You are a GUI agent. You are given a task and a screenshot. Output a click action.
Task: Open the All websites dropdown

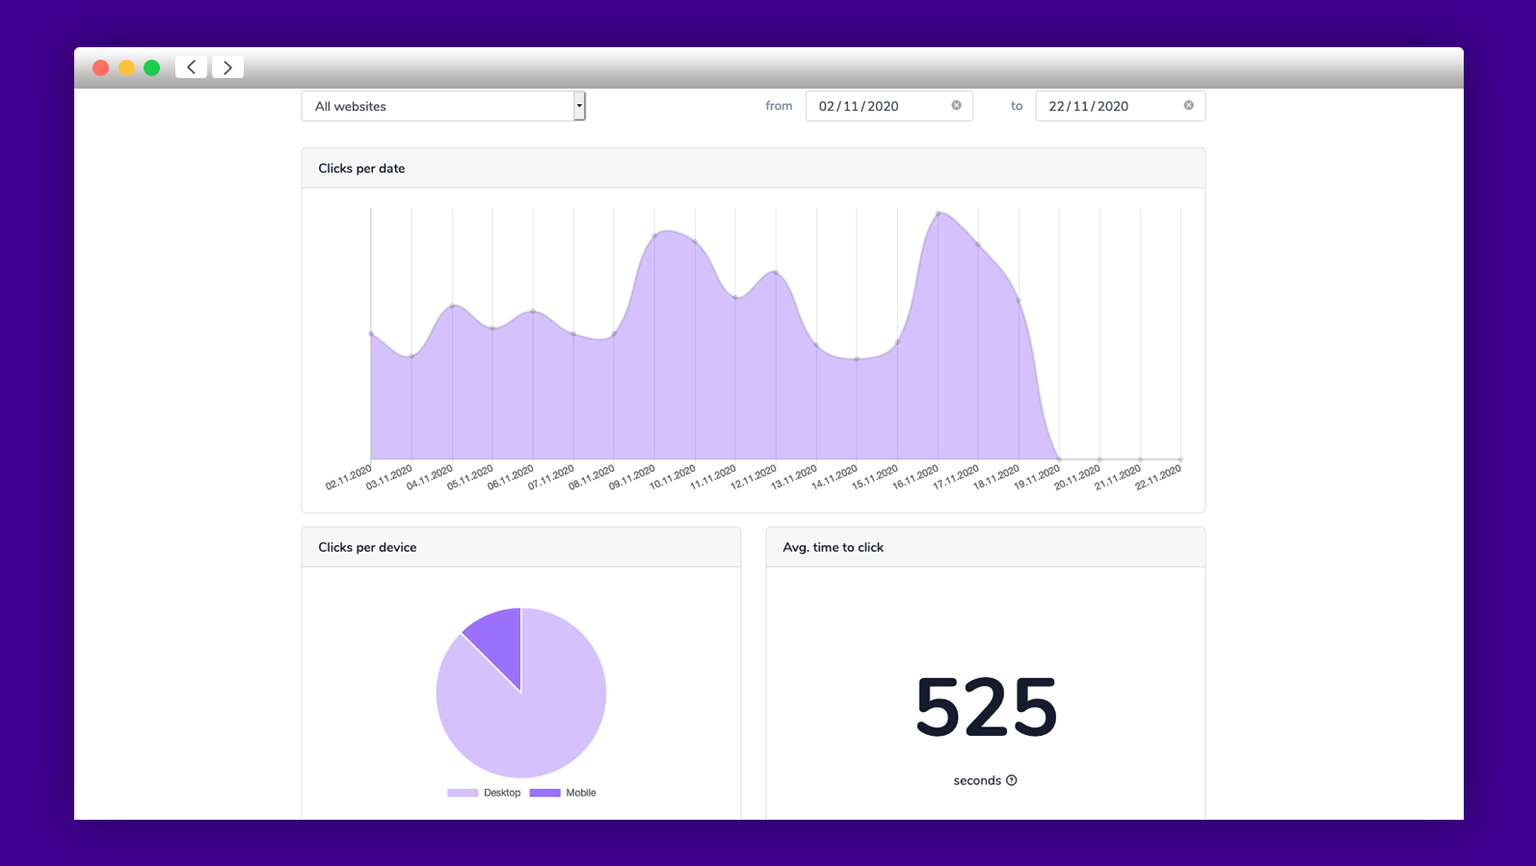438,106
